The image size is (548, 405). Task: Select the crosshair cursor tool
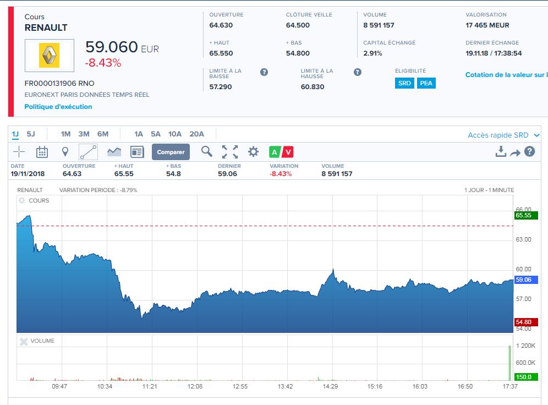tap(19, 152)
